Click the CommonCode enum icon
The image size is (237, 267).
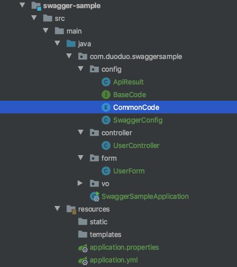(106, 107)
